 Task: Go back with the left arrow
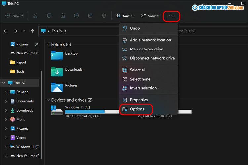(5, 31)
